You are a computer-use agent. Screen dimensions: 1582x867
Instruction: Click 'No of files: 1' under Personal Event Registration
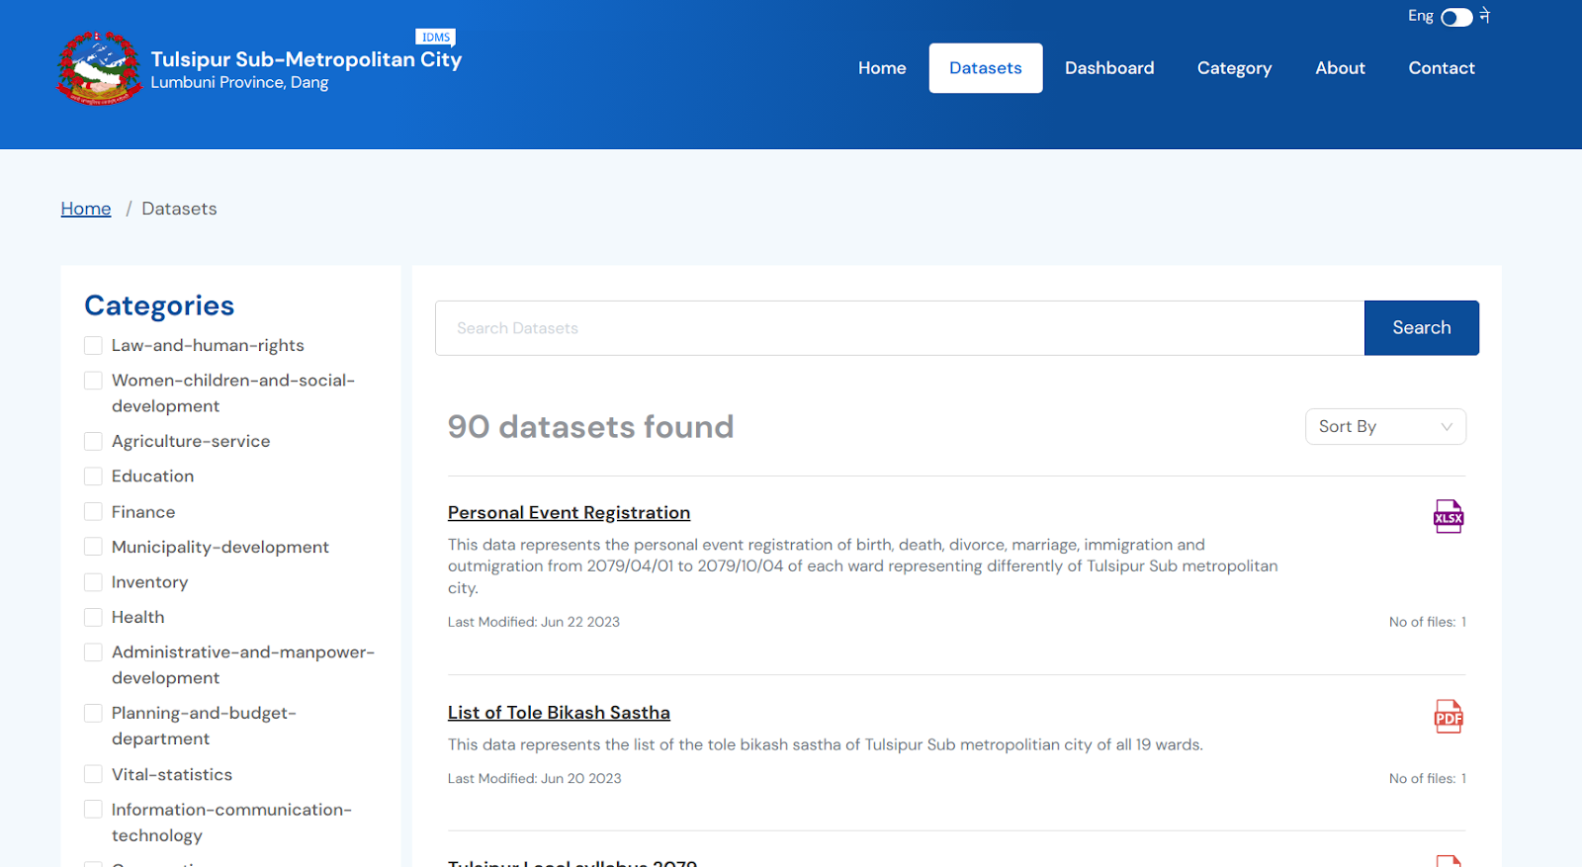(1428, 622)
